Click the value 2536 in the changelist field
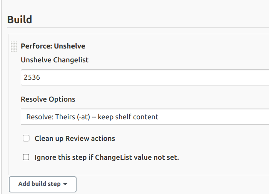 pos(32,77)
